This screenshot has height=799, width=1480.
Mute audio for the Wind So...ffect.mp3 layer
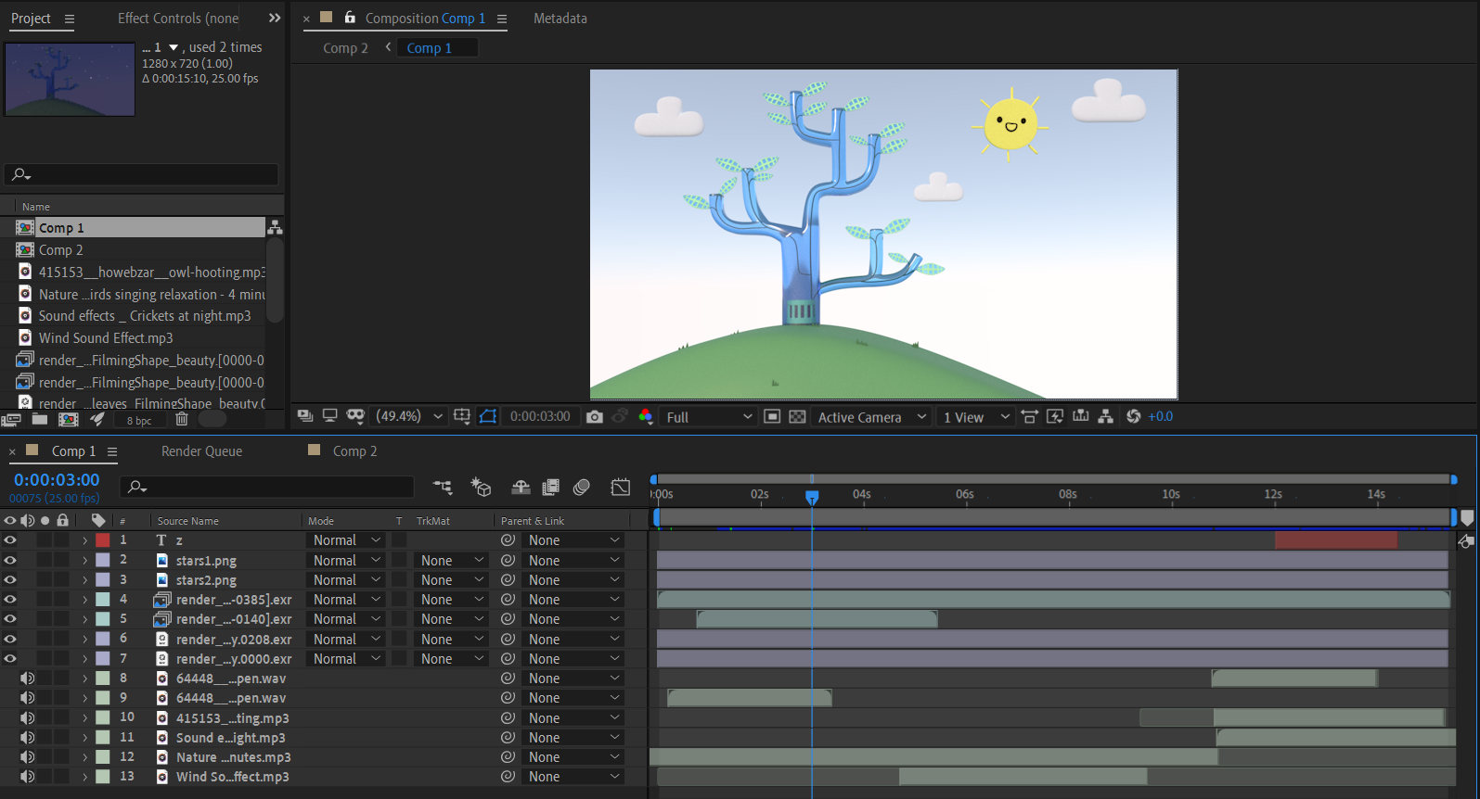28,777
